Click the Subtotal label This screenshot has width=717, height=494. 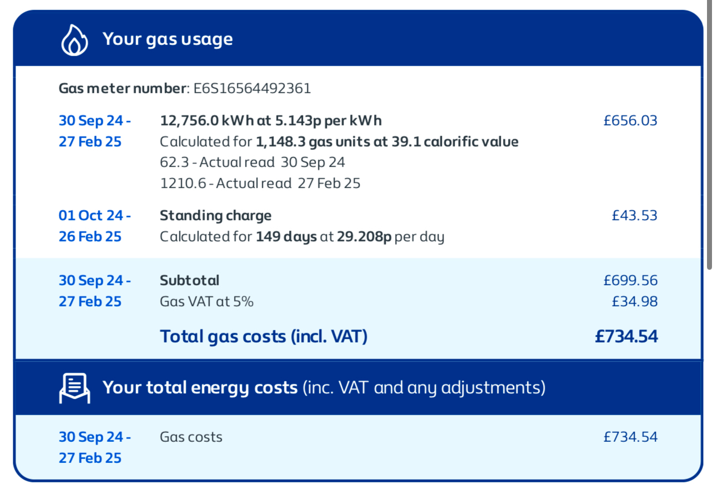tap(190, 280)
